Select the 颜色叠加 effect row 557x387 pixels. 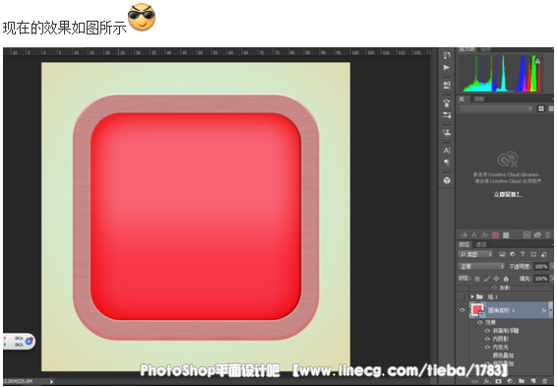503,355
